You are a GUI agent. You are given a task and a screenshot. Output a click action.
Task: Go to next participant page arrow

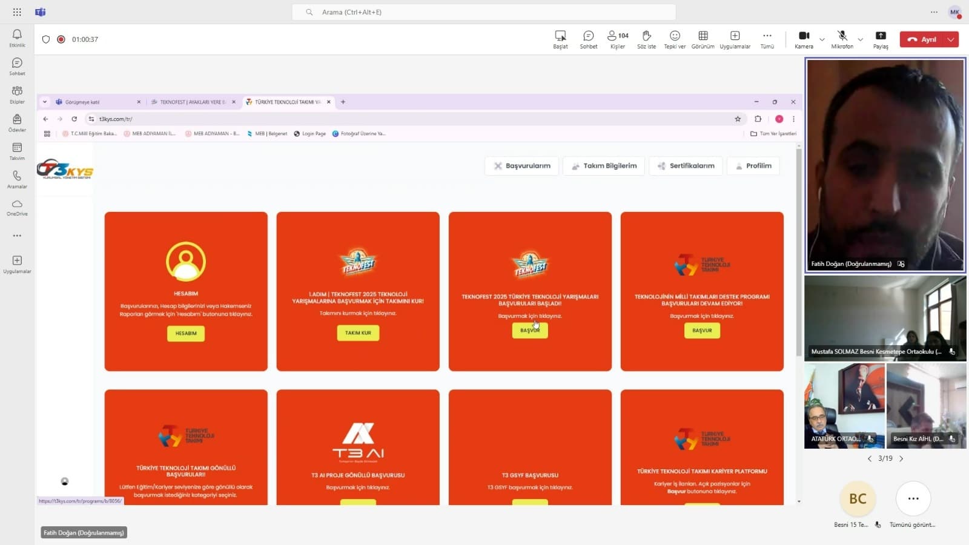901,458
